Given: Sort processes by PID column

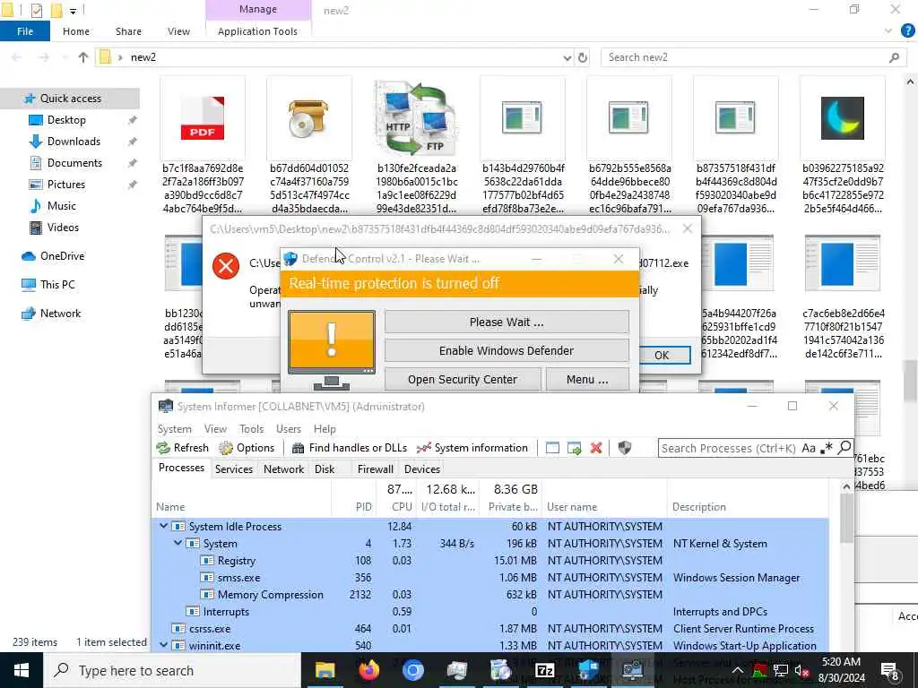Looking at the screenshot, I should point(363,507).
